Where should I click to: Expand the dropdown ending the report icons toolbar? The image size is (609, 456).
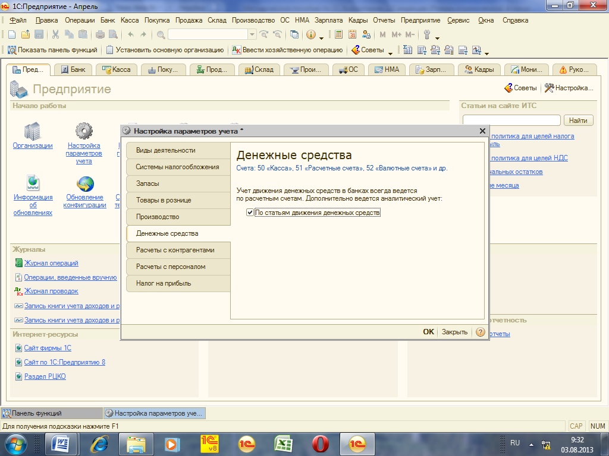(486, 53)
